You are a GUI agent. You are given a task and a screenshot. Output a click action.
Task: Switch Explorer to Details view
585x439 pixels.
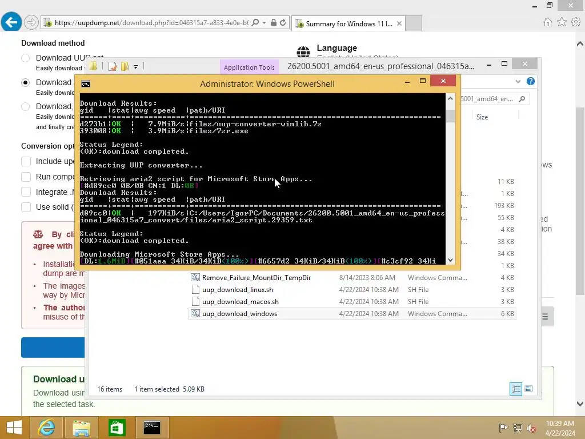516,389
